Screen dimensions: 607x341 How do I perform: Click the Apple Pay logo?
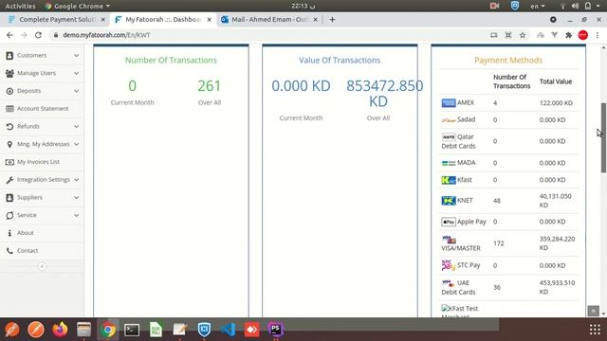pos(449,222)
